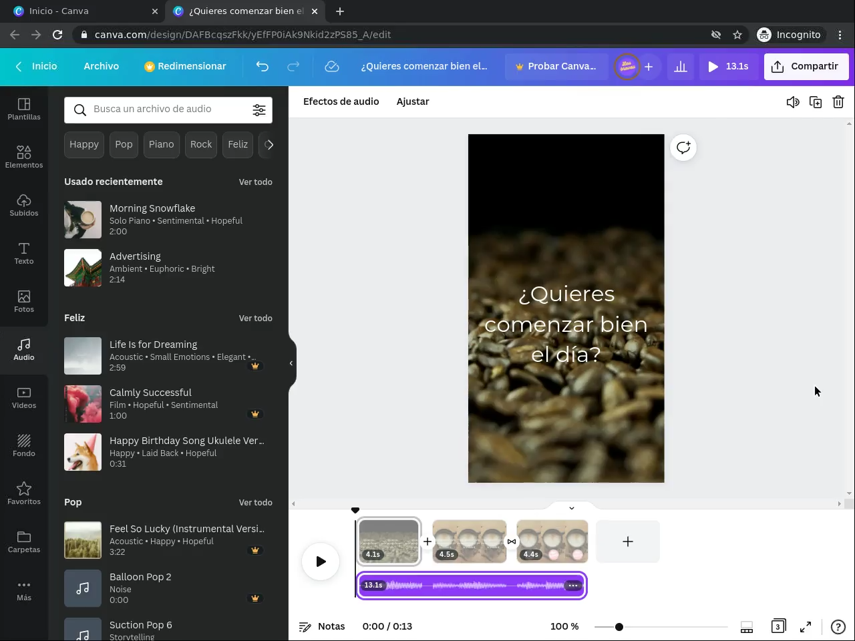855x641 pixels.
Task: Toggle fullscreen presentation mode
Action: [806, 626]
